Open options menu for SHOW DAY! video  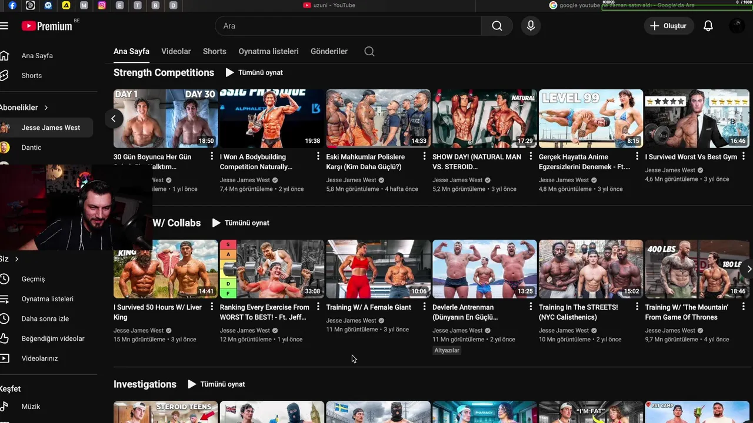531,156
